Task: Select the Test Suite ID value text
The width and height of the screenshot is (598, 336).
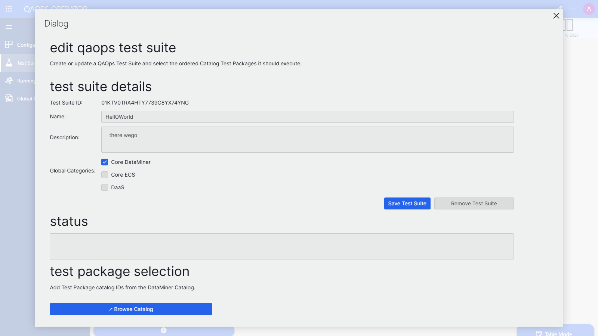Action: coord(145,103)
